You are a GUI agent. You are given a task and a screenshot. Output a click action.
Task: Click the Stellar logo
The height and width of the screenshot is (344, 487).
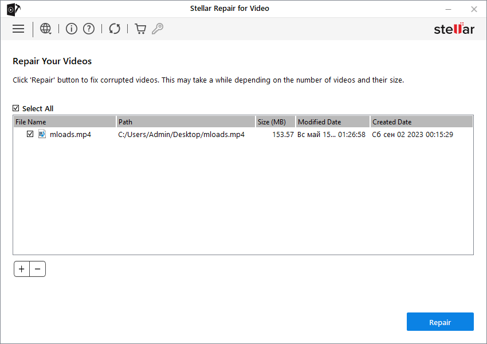454,29
